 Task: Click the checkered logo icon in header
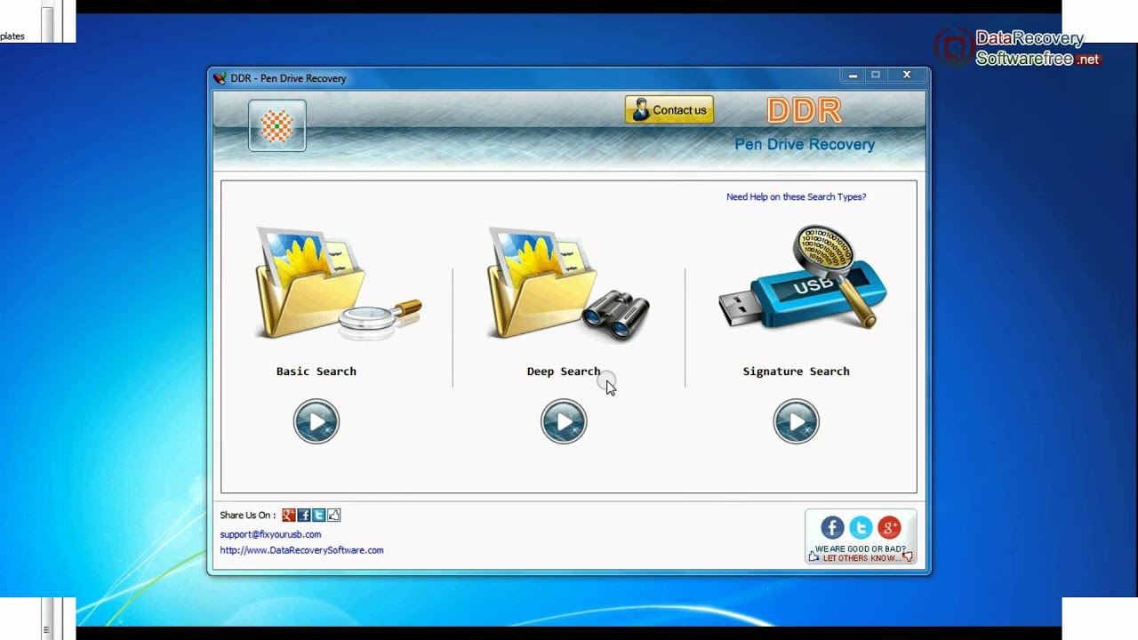pyautogui.click(x=277, y=125)
